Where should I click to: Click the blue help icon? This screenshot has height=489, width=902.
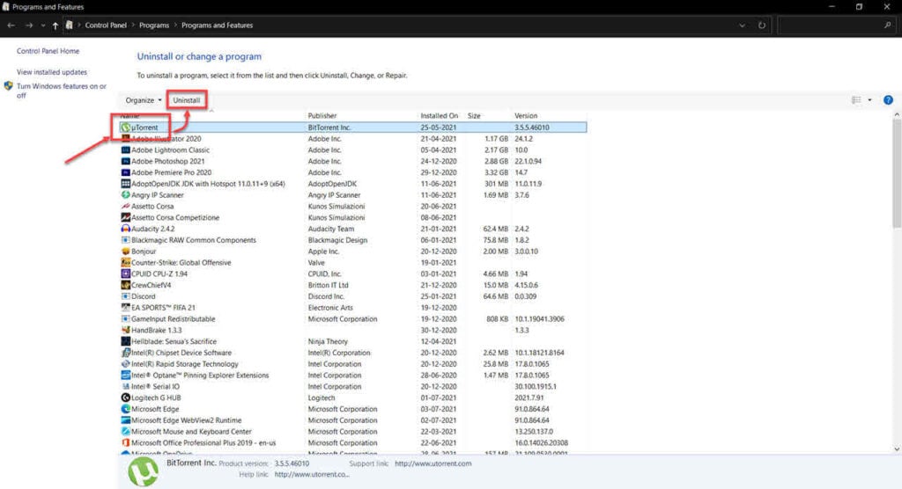[x=888, y=100]
